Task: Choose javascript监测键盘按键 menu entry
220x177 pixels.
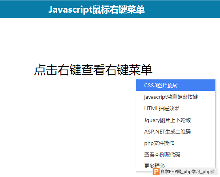Action: [176, 97]
